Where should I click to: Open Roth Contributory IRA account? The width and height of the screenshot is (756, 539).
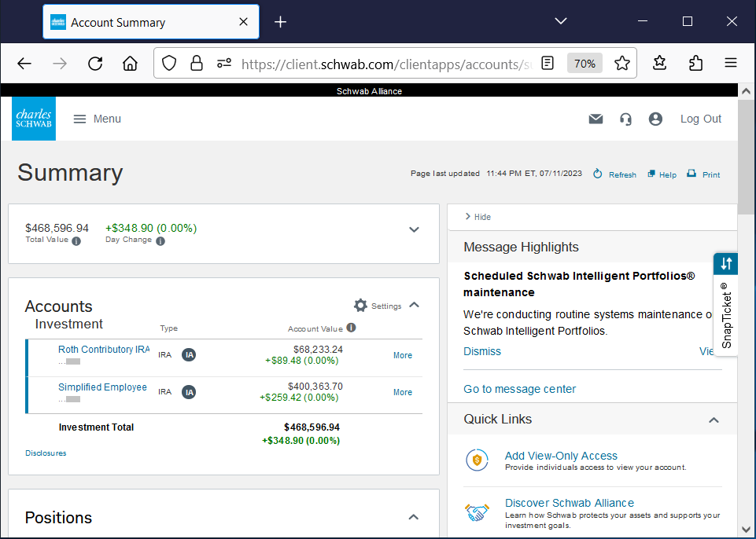pos(104,349)
